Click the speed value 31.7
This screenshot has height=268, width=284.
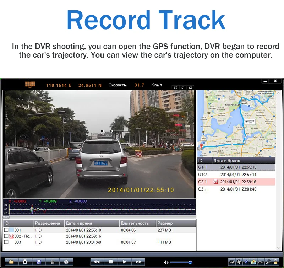pyautogui.click(x=139, y=85)
